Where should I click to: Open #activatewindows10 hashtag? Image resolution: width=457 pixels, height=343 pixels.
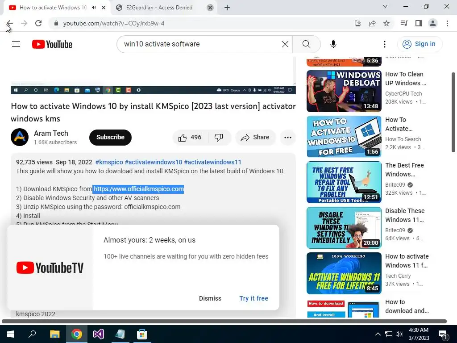point(154,162)
